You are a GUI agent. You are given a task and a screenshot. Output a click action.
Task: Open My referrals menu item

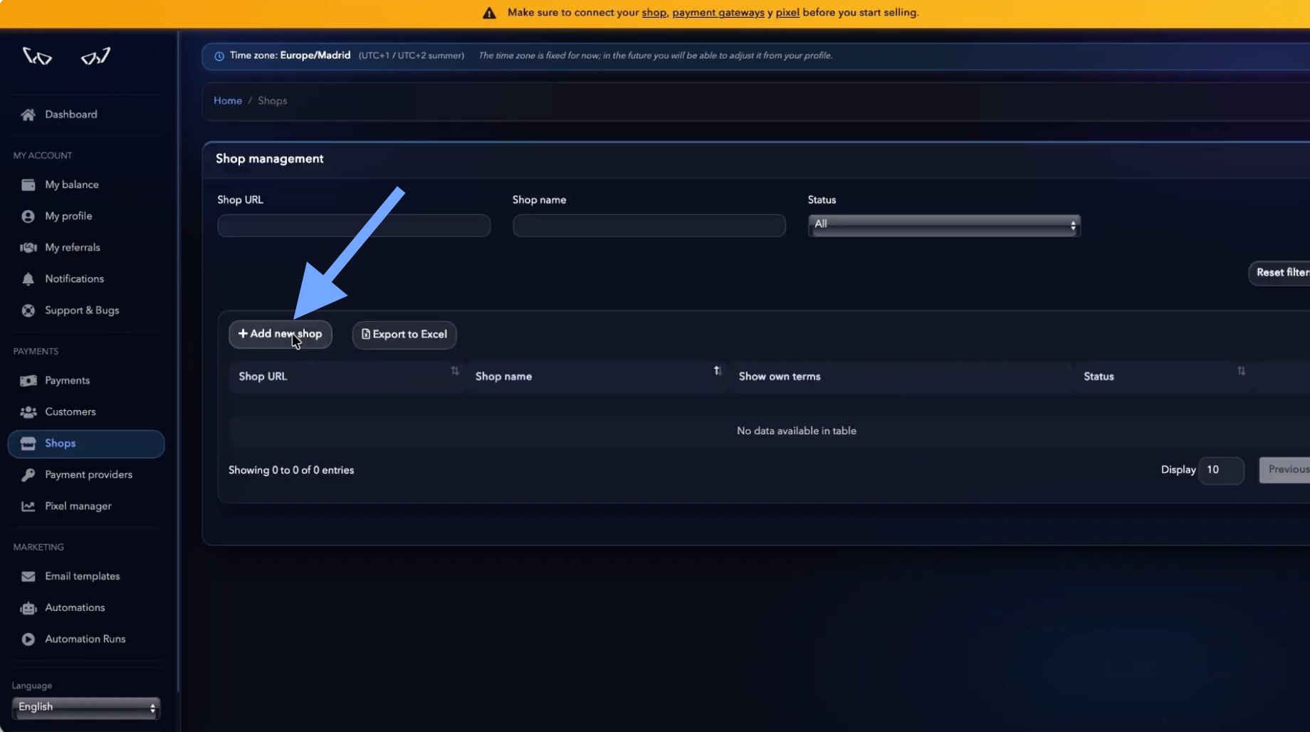(73, 248)
